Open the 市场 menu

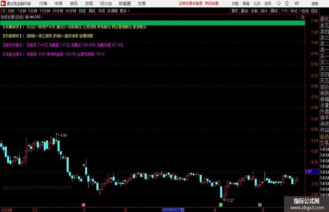58,3
